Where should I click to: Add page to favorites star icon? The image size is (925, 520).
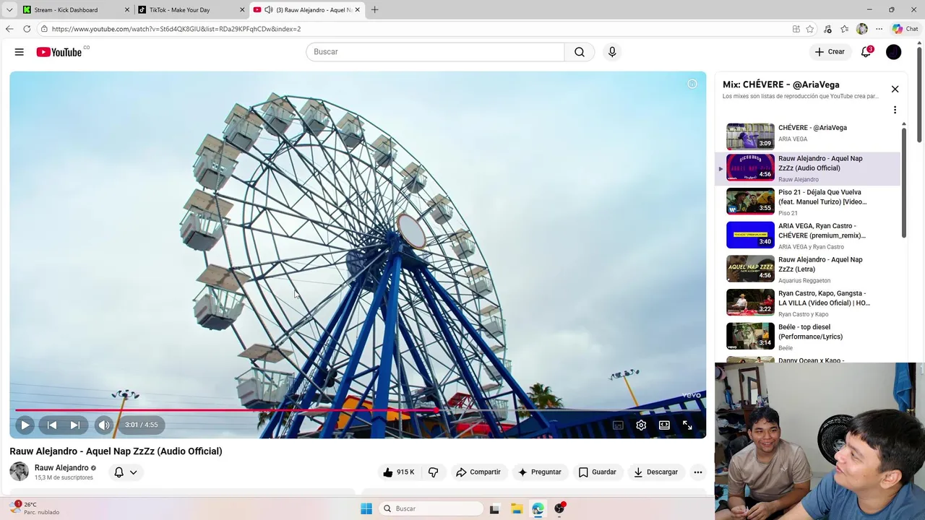click(810, 29)
